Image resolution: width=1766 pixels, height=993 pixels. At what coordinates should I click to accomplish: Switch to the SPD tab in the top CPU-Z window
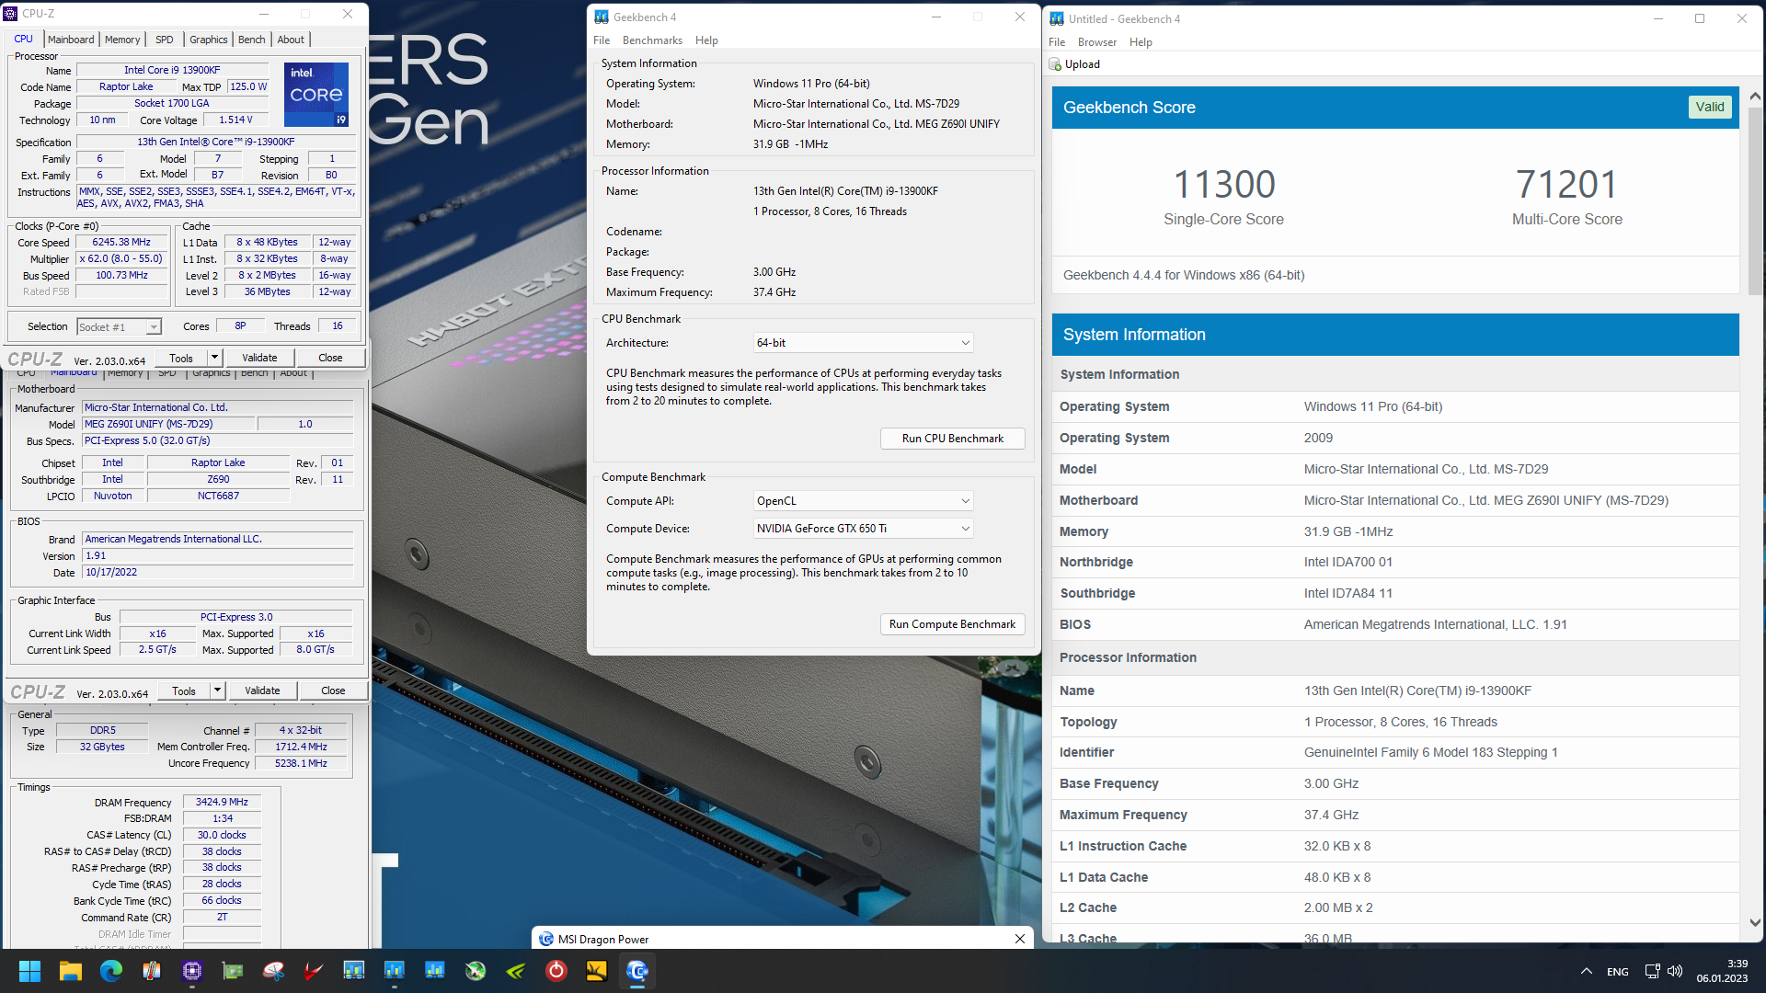pyautogui.click(x=165, y=40)
